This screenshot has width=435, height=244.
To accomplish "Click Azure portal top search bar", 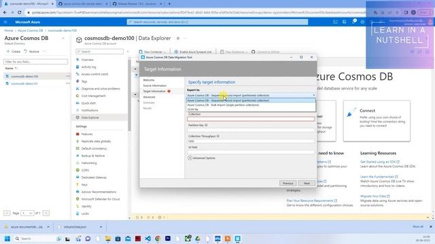I will (217, 22).
